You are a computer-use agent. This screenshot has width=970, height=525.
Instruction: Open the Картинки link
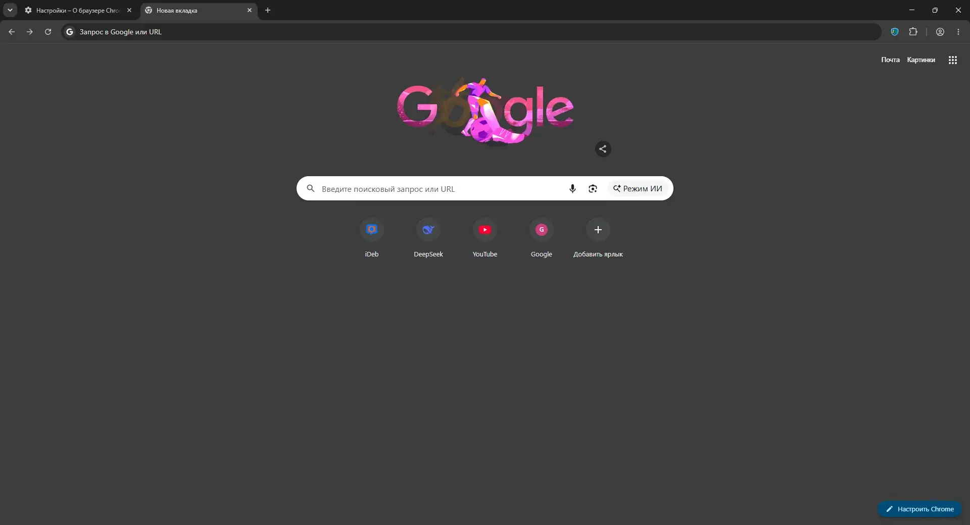coord(921,60)
